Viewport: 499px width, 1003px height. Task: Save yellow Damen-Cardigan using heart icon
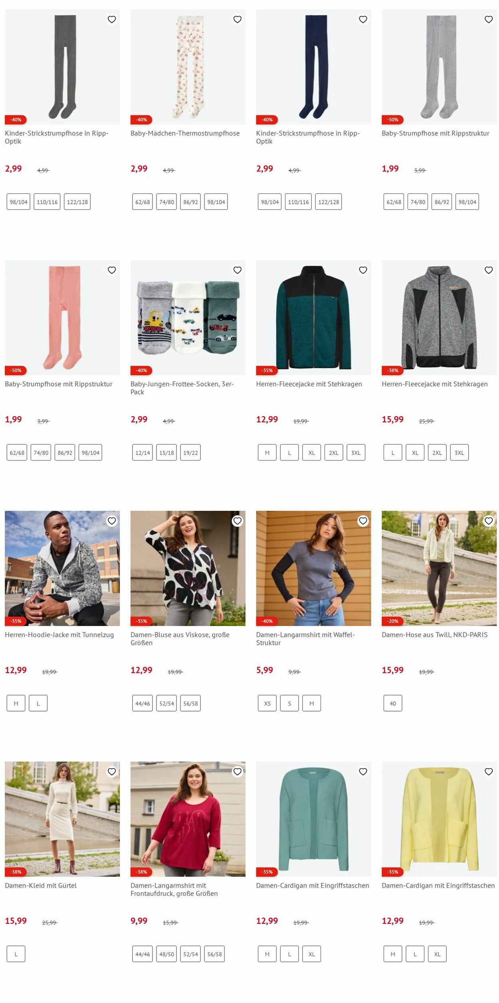[489, 772]
